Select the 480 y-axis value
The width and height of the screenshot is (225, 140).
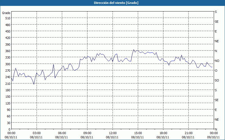click(x=8, y=25)
